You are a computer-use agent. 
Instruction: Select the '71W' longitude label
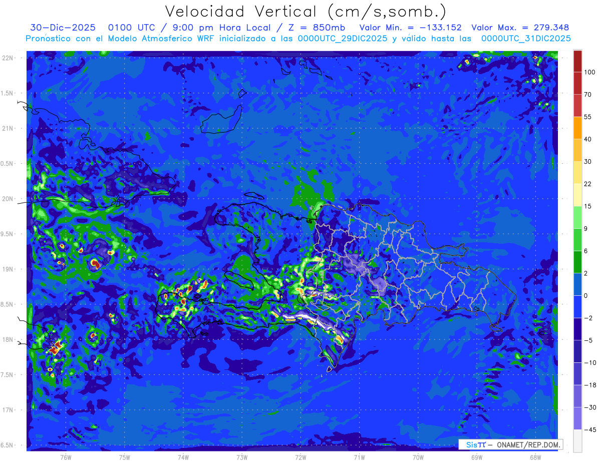pos(359,457)
